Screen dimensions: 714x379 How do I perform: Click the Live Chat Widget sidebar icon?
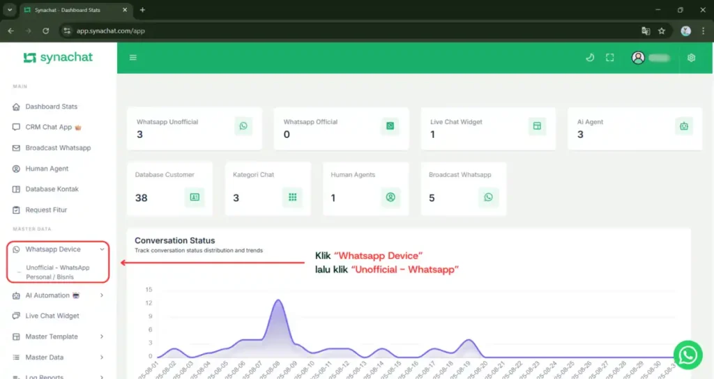click(16, 316)
